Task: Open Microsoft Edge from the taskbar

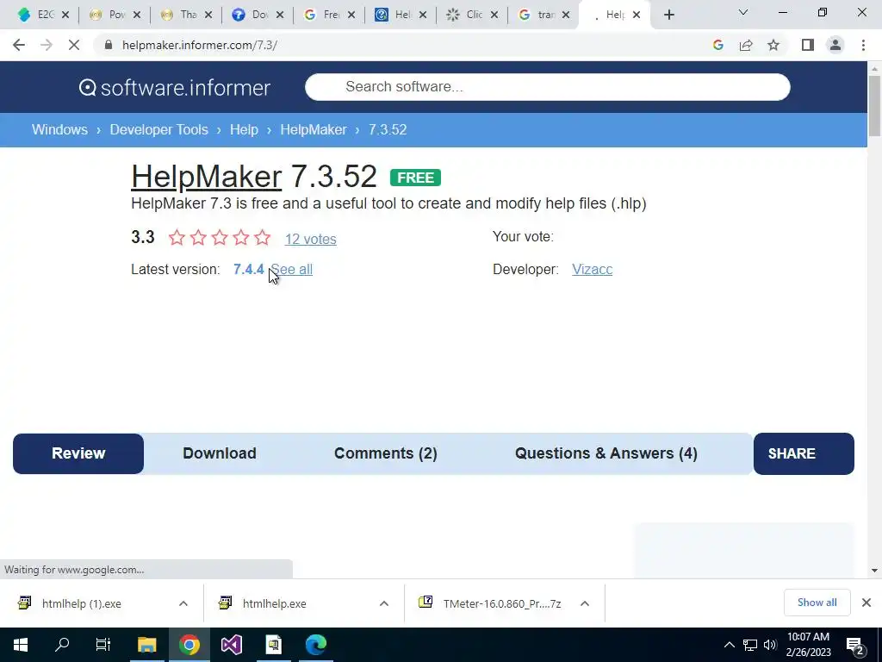Action: 316,645
